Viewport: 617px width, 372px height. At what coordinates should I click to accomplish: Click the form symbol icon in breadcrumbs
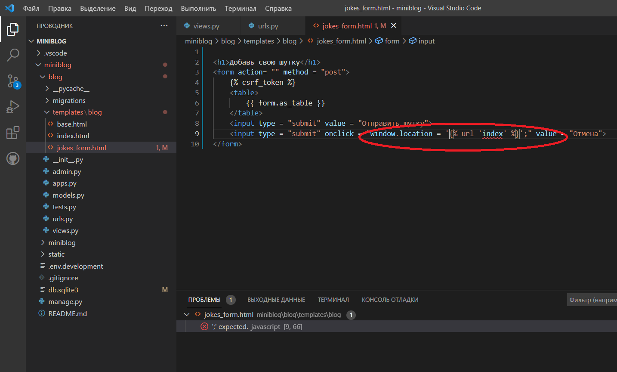[x=379, y=41]
